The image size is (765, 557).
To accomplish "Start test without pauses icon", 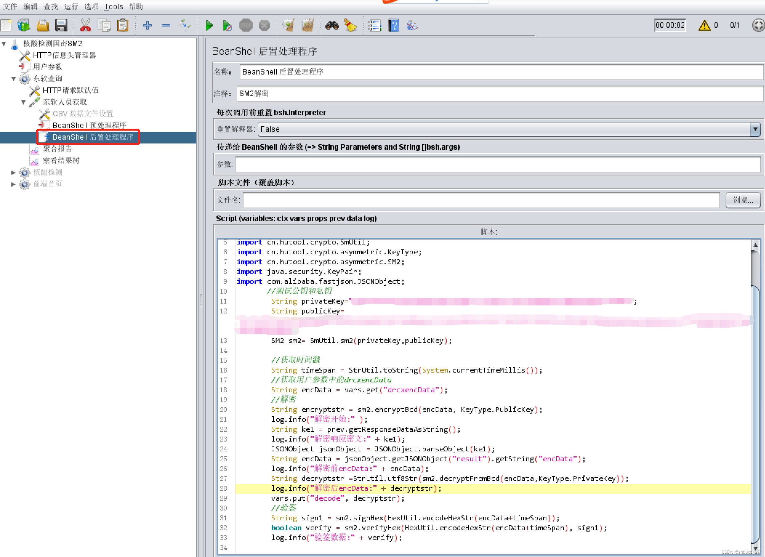I will point(227,25).
